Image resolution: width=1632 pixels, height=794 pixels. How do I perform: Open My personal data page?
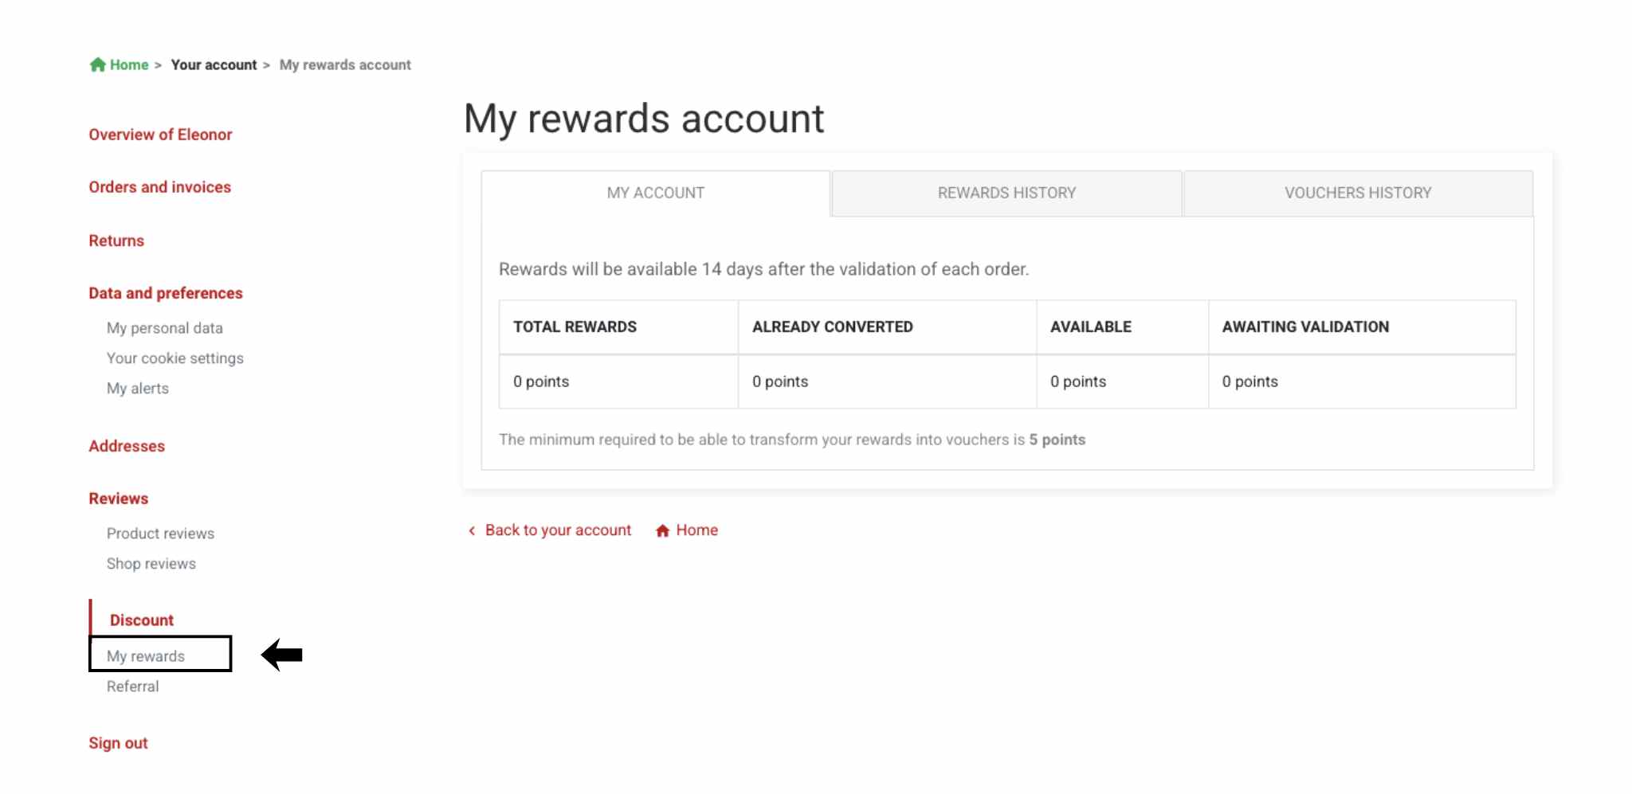[x=165, y=328]
